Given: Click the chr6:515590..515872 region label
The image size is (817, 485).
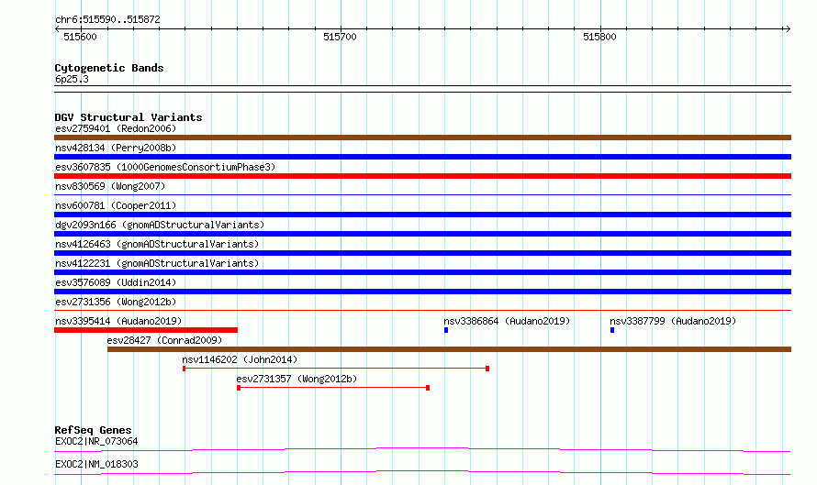Looking at the screenshot, I should point(107,20).
